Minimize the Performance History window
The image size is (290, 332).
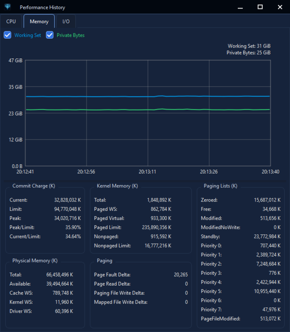pos(240,7)
